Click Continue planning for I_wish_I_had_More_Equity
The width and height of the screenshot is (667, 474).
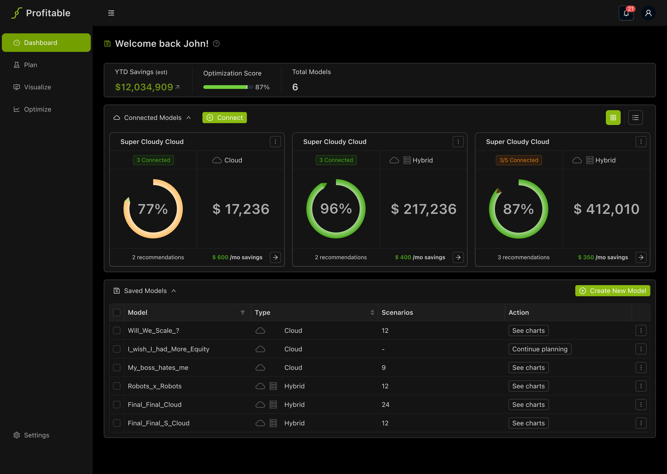click(x=540, y=349)
